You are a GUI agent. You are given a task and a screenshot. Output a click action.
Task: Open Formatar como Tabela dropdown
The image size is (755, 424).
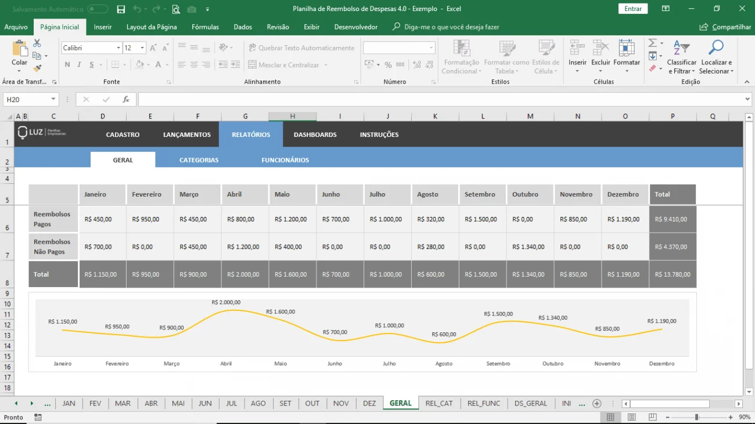coord(506,56)
